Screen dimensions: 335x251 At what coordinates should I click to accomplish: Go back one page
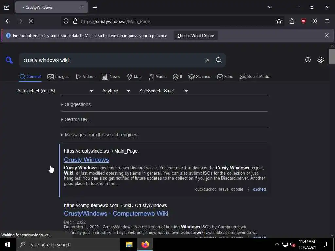8,21
